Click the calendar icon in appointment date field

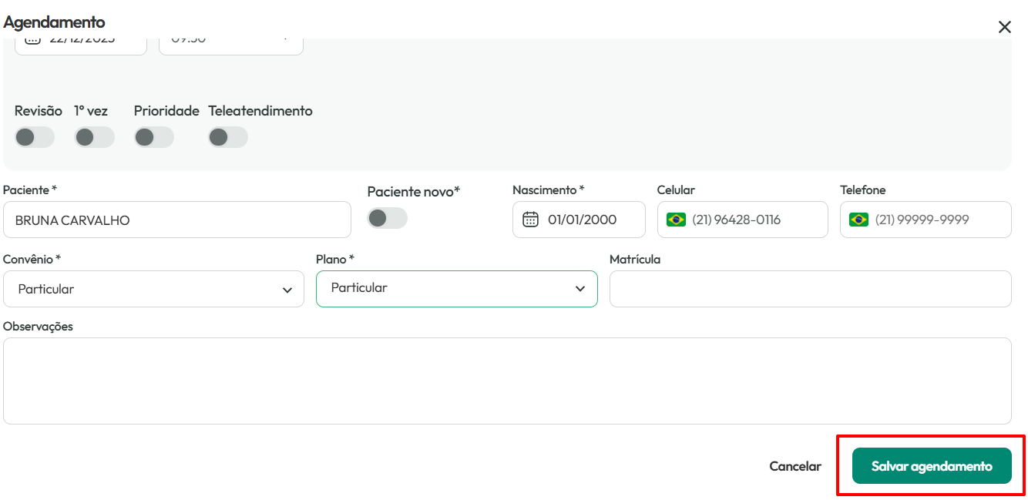tap(32, 39)
